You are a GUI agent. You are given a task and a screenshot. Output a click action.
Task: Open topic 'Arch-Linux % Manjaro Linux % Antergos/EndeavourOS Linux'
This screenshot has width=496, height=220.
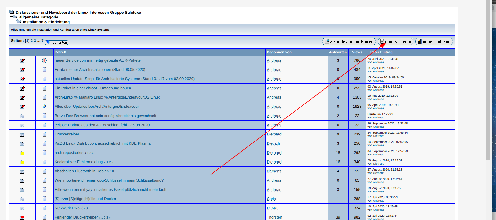(x=107, y=97)
